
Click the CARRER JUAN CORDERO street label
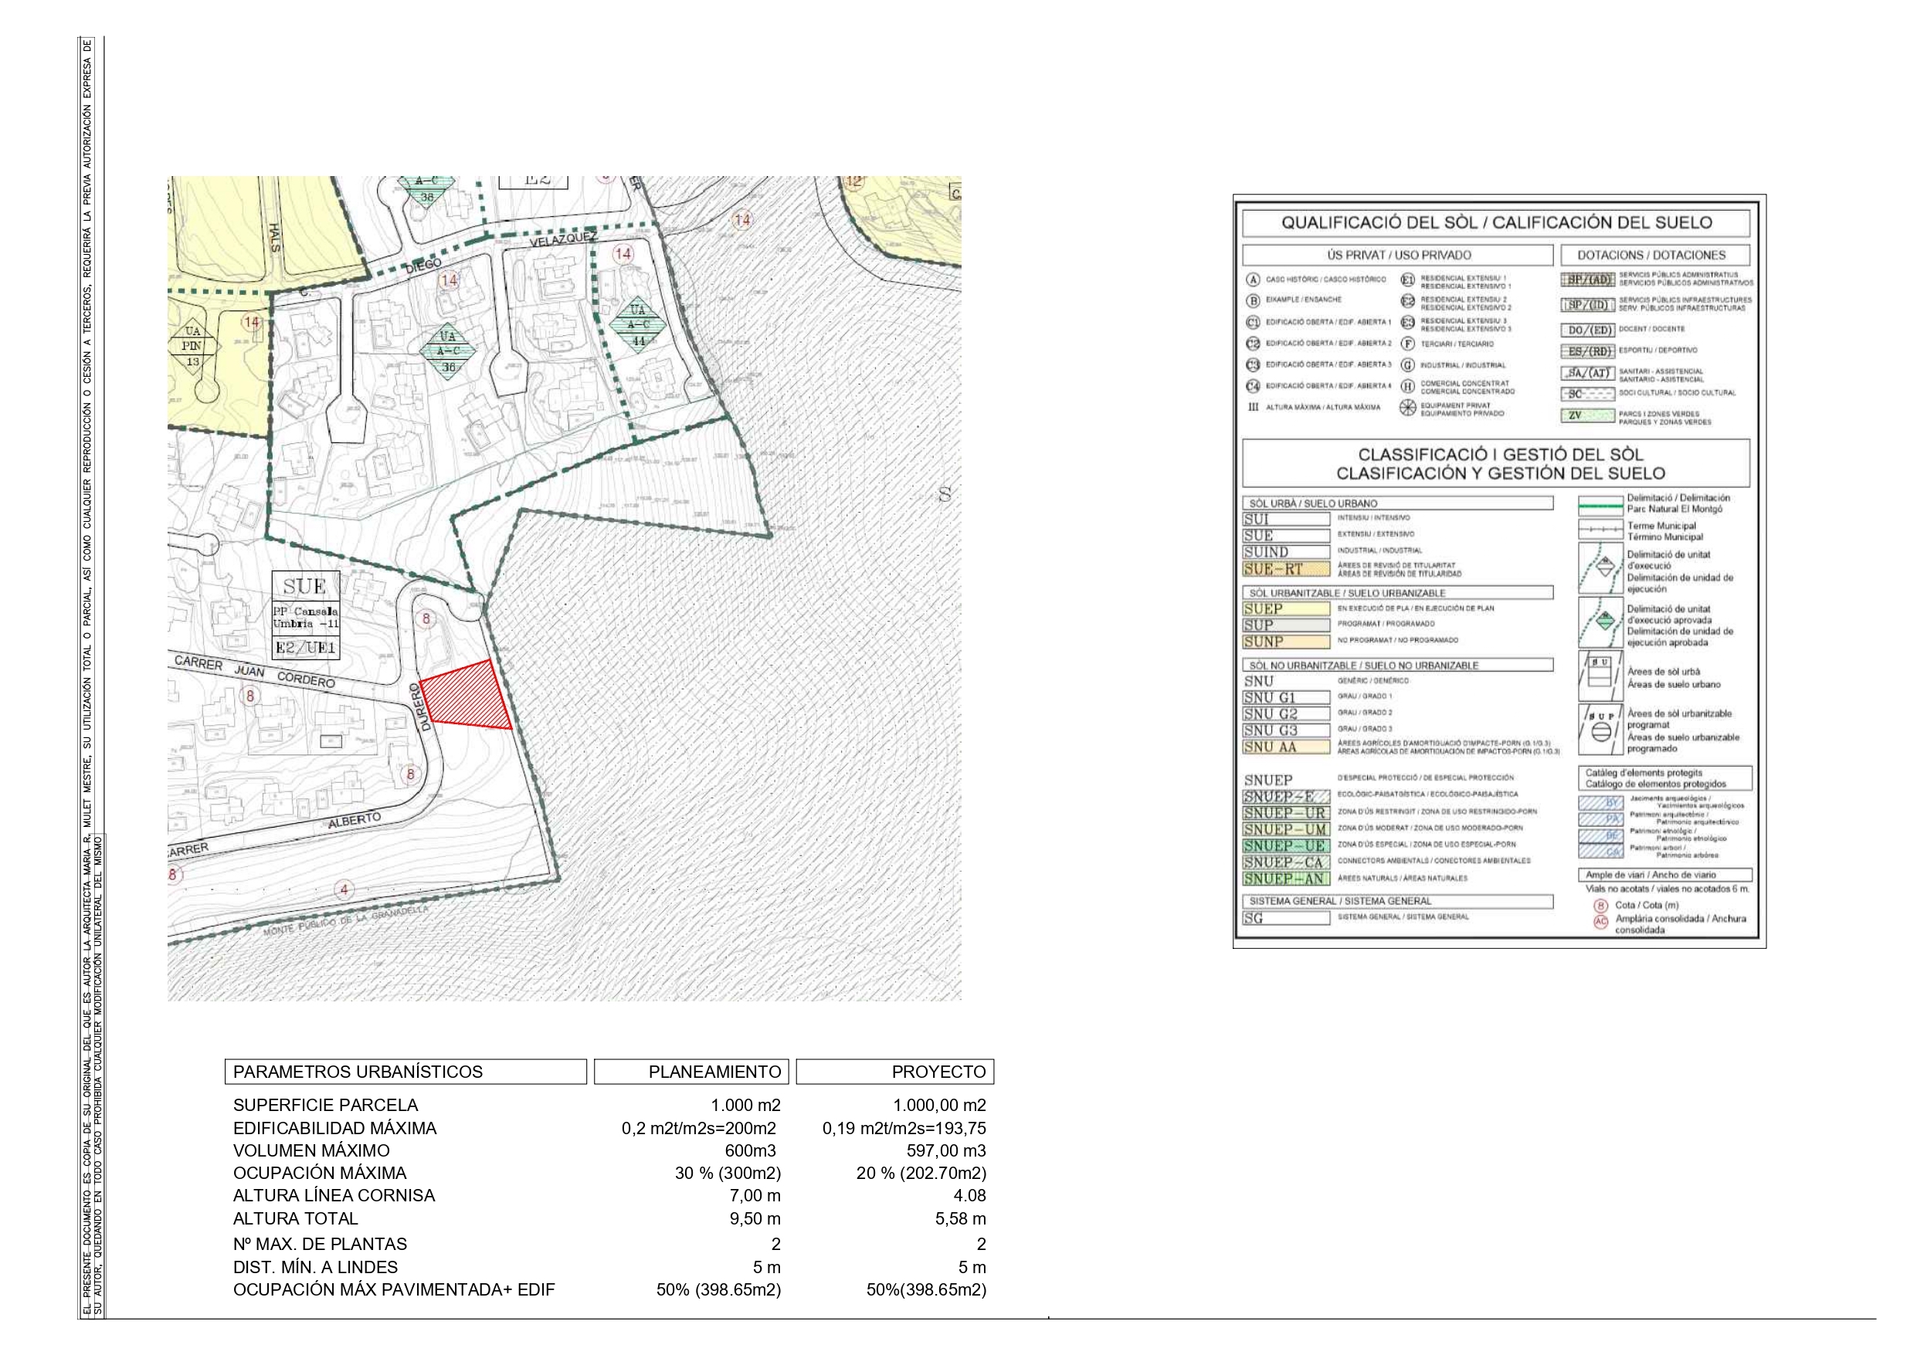(x=255, y=671)
